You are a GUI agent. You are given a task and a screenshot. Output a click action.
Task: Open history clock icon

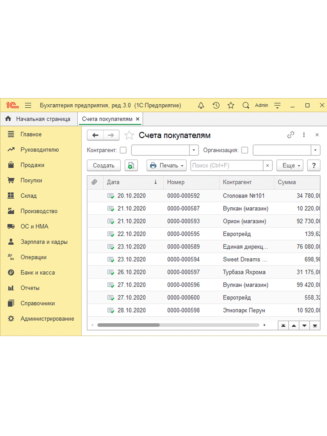click(216, 105)
